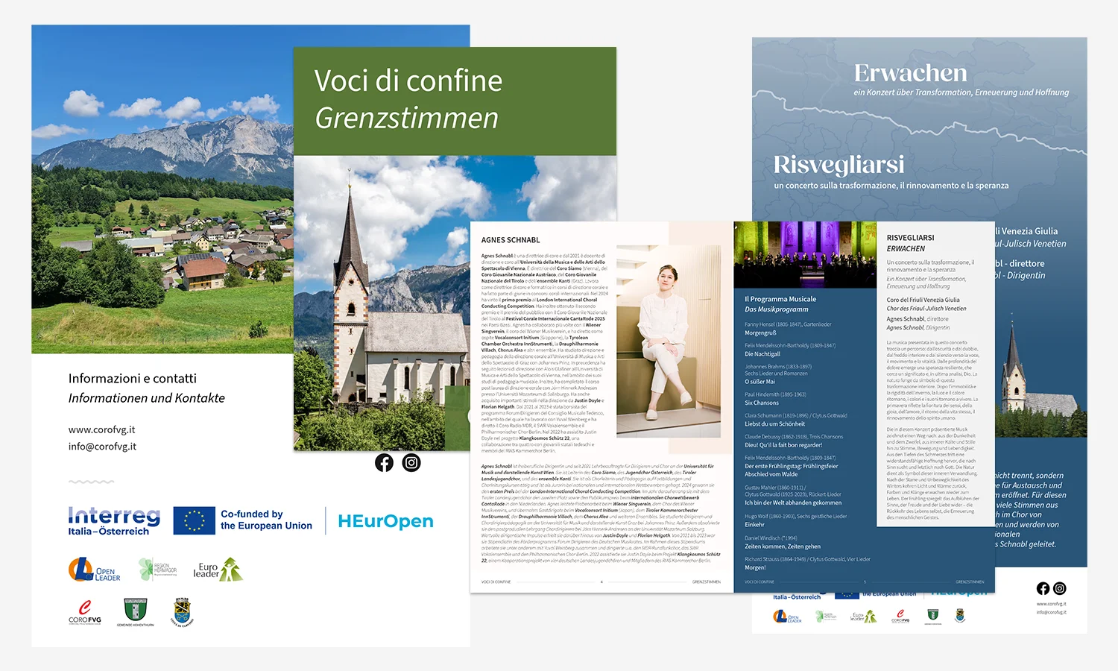This screenshot has height=671, width=1118.
Task: Click the large 'Risvegliarsi' poster title
Action: tap(838, 164)
